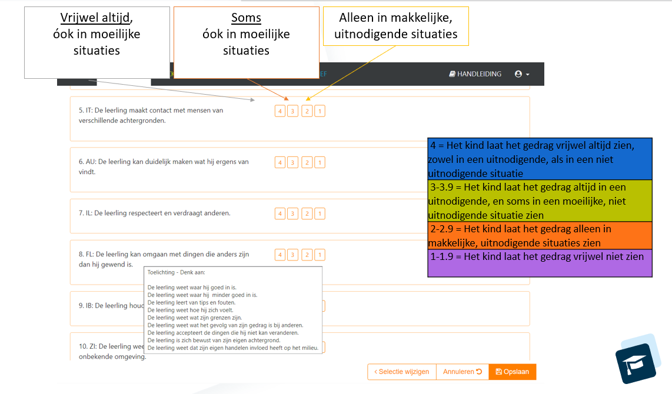
Task: Select score 4 for question 6 AU
Action: pos(280,162)
